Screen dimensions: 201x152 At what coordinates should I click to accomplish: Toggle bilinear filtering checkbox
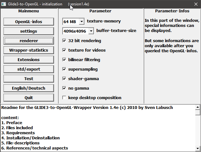click(x=64, y=60)
